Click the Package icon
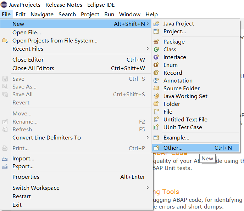 coord(156,42)
